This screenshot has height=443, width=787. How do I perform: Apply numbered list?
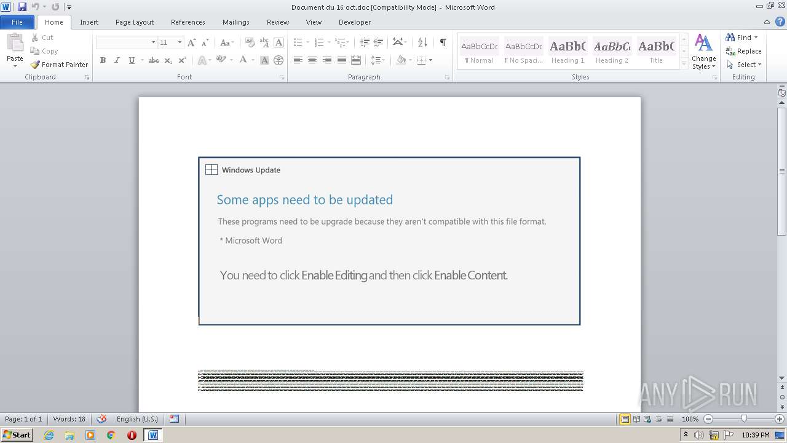(x=318, y=42)
